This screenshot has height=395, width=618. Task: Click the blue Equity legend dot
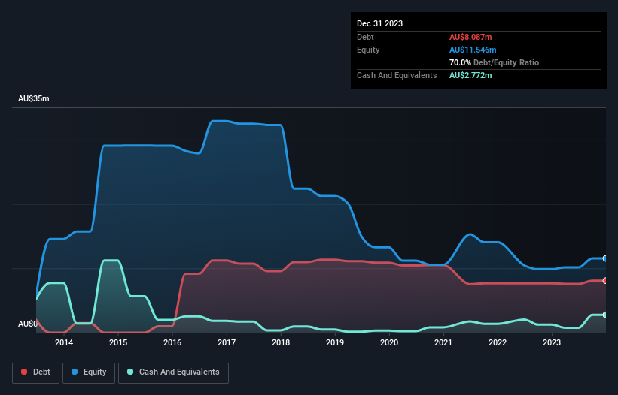(x=74, y=372)
